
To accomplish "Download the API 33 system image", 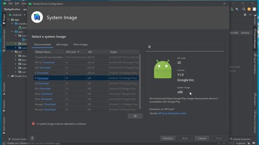I will (49, 62).
